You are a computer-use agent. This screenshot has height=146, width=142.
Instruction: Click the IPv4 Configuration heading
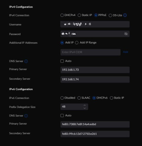pos(21,7)
